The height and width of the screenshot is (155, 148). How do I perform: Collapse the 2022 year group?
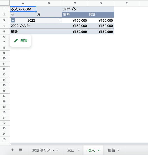click(13, 20)
